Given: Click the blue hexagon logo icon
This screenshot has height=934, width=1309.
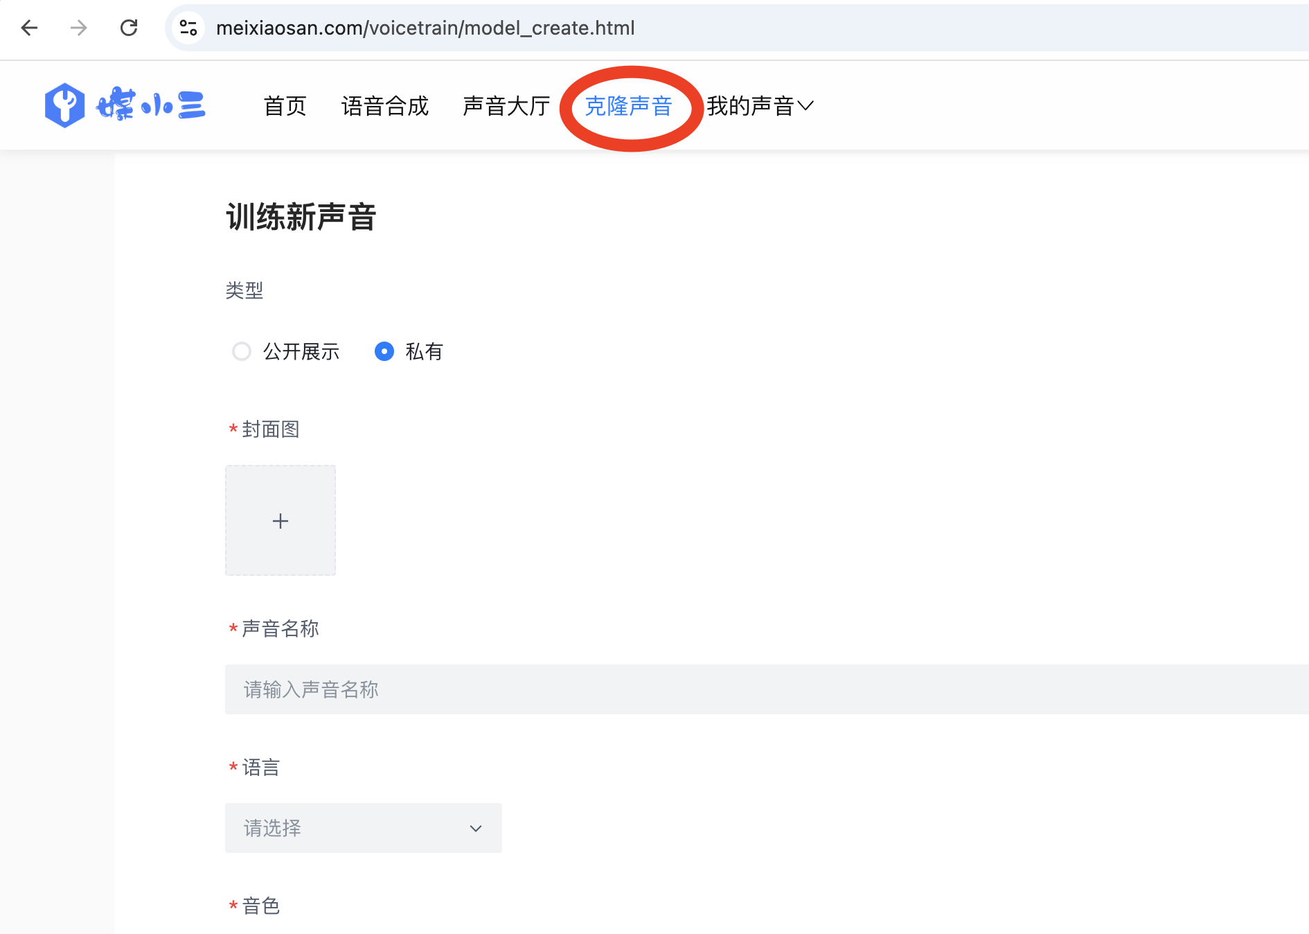Looking at the screenshot, I should point(64,105).
